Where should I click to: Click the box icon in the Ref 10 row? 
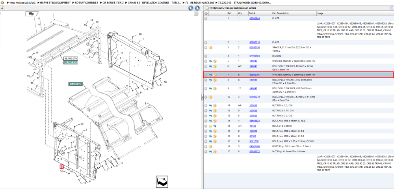[210, 97]
